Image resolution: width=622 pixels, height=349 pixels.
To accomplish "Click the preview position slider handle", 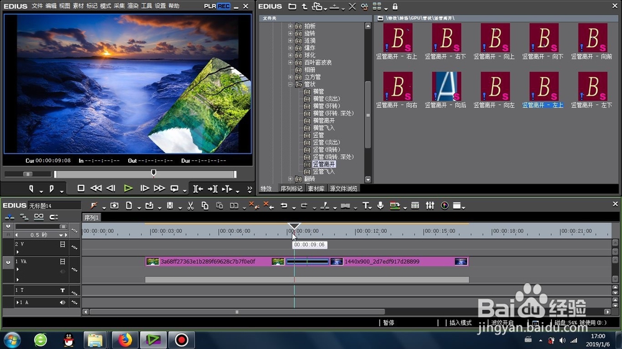I will pos(154,173).
